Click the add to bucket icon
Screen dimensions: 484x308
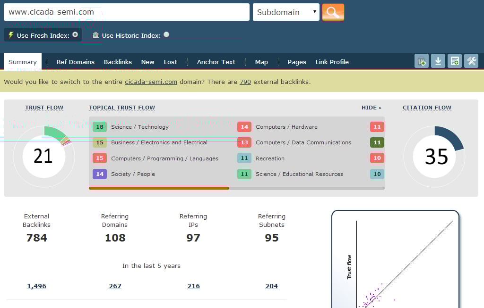click(421, 61)
